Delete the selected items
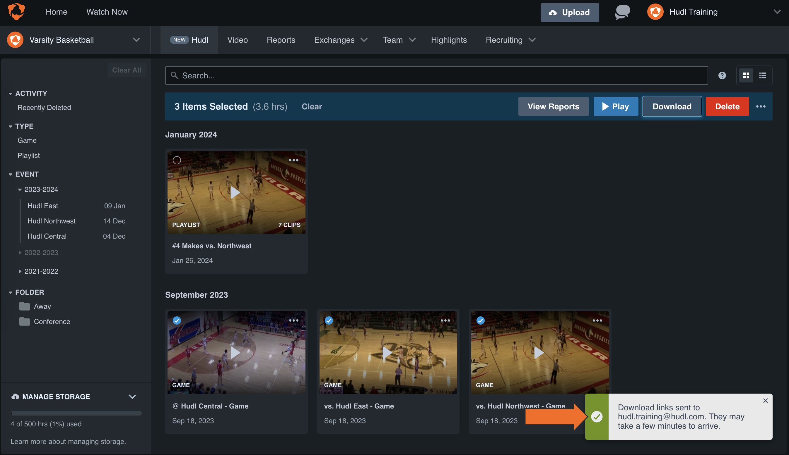This screenshot has width=789, height=455. (727, 106)
